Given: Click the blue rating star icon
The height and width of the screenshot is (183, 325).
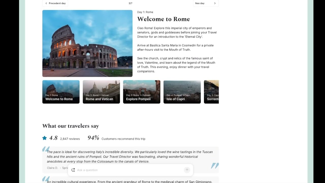Looking at the screenshot, I should tap(44, 138).
